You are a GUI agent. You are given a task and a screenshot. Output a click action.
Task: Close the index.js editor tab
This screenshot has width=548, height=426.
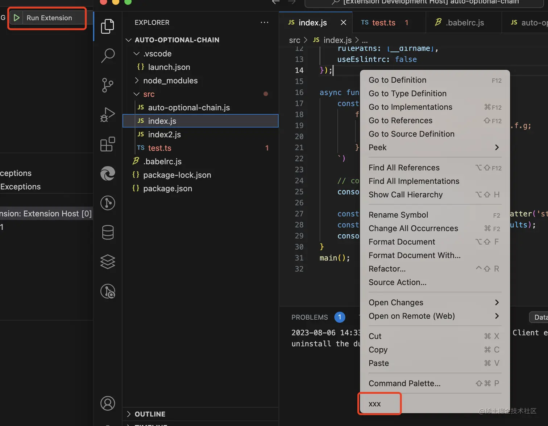tap(344, 22)
